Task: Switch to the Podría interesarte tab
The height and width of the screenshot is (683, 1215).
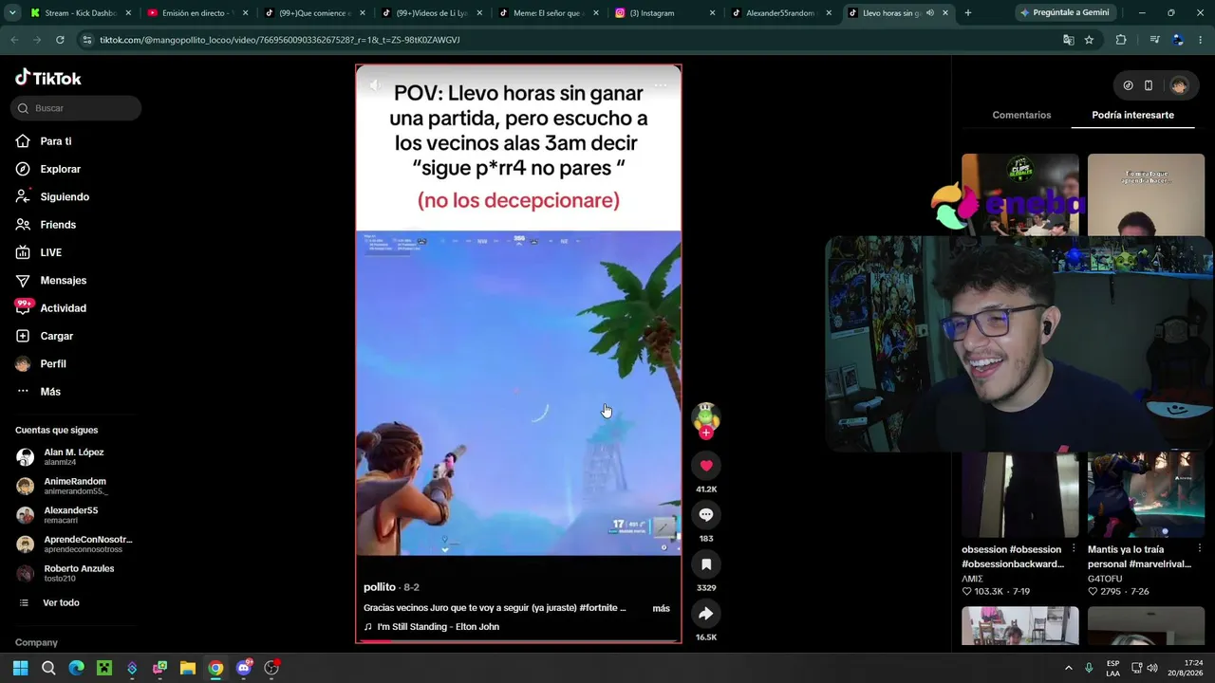Action: click(x=1132, y=115)
